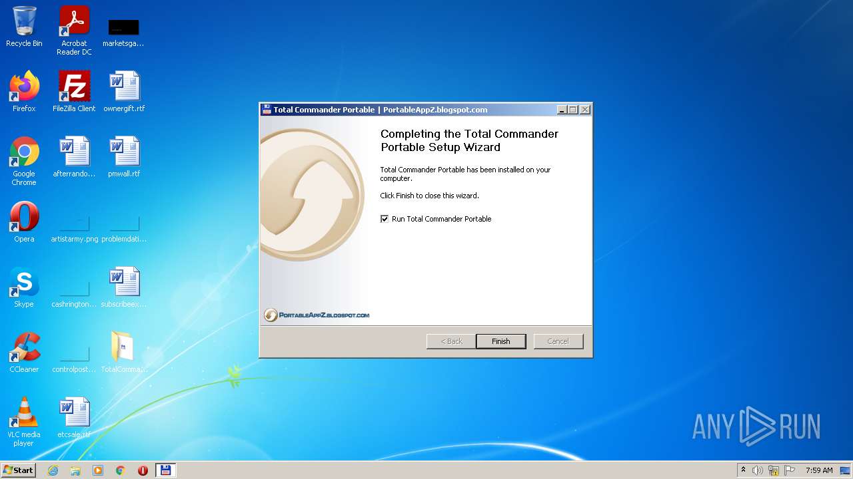Select the Opera desktop shortcut
The height and width of the screenshot is (479, 853).
(24, 222)
